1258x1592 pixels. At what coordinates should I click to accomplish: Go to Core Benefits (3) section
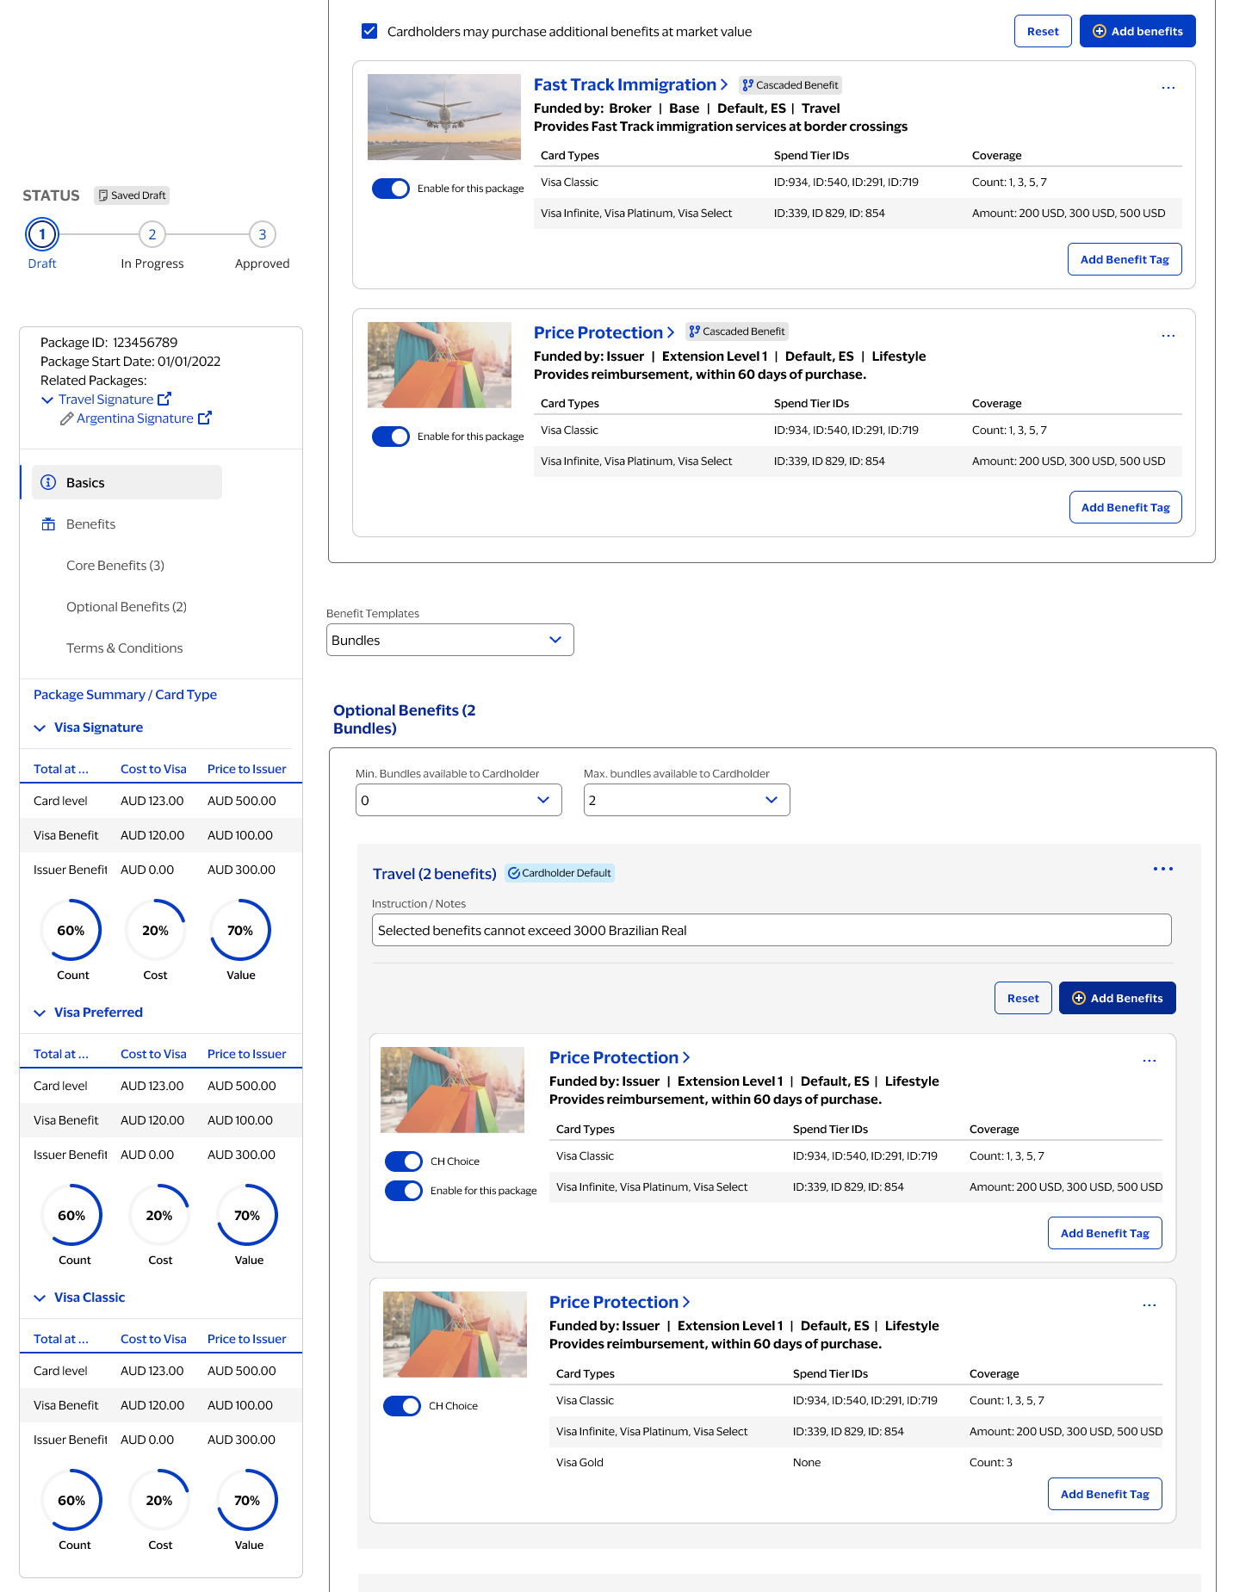click(115, 565)
